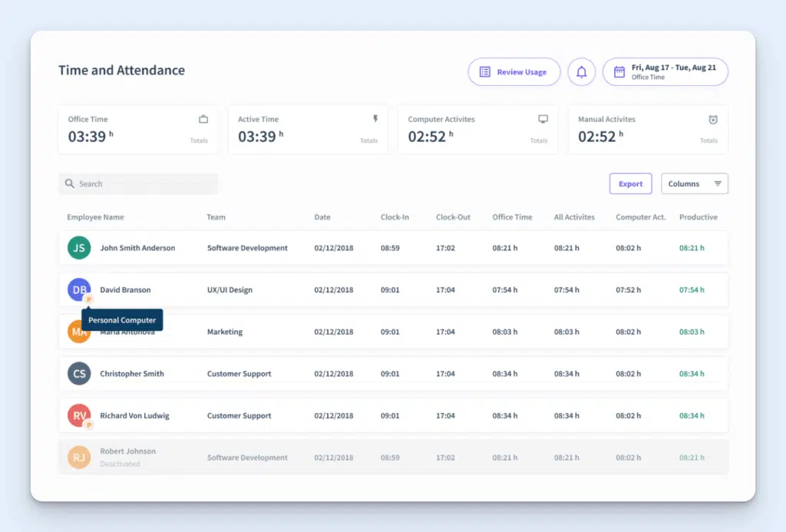Focus the Search input field
The width and height of the screenshot is (786, 532).
(x=138, y=184)
